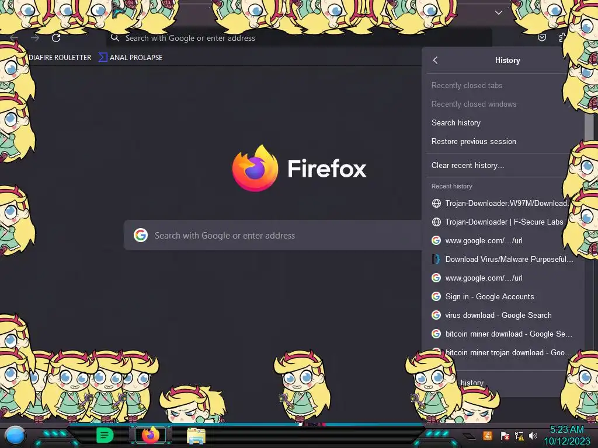Open the Pocket save icon
The width and height of the screenshot is (598, 448).
[541, 37]
